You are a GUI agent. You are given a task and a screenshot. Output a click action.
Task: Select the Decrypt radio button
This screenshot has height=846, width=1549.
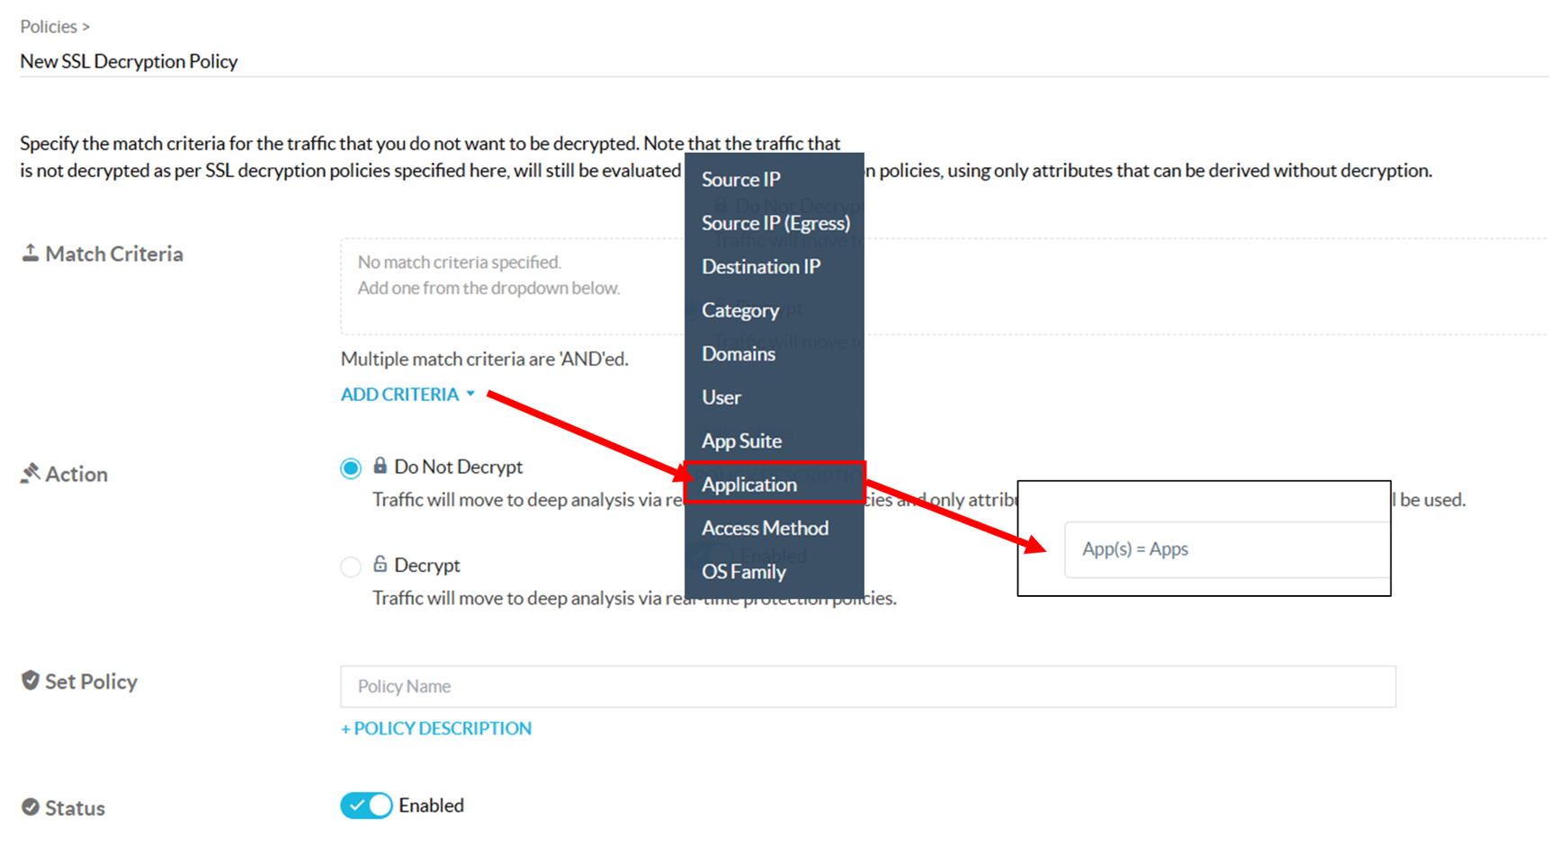tap(351, 566)
